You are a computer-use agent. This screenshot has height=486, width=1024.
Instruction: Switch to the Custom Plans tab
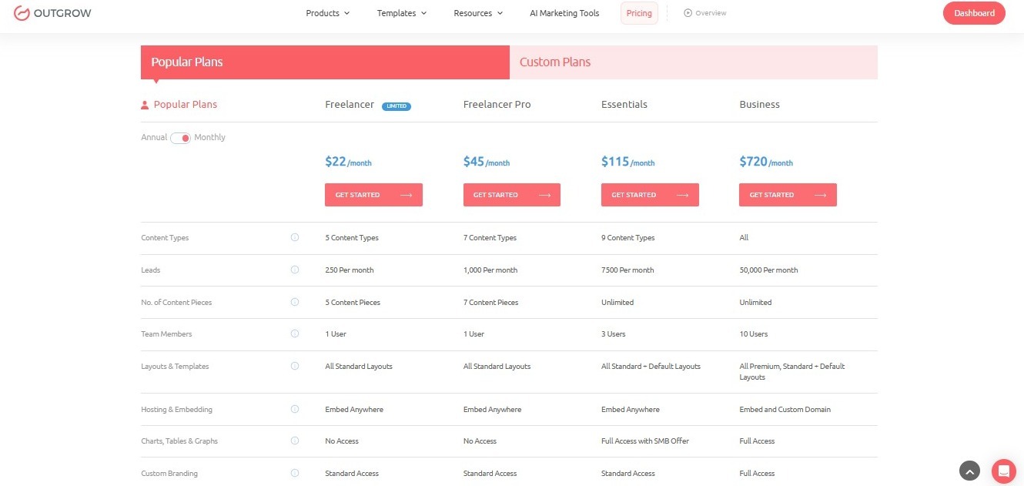(693, 62)
